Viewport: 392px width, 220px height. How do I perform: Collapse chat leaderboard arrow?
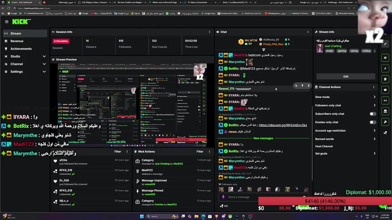pos(263,50)
